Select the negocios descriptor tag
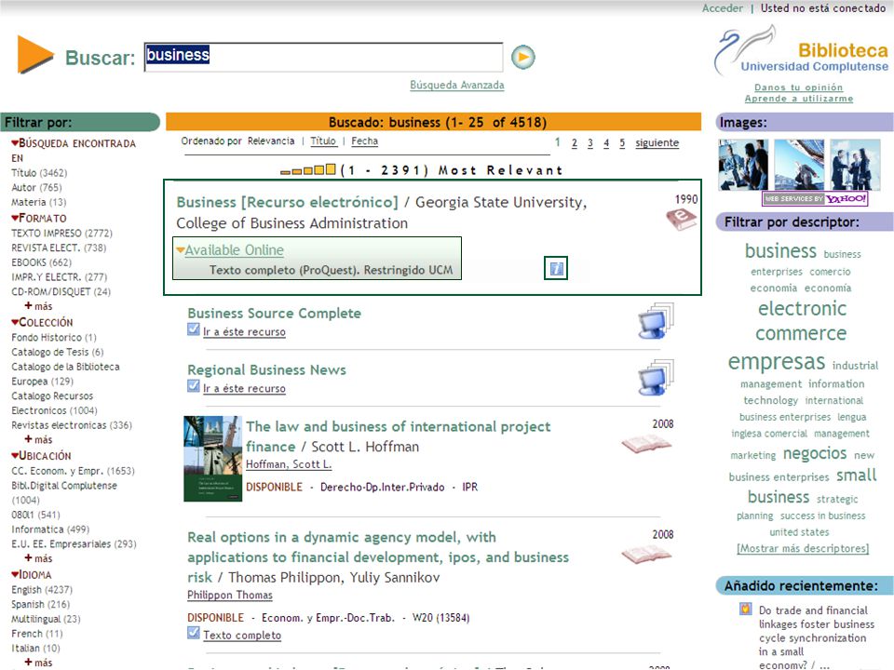The width and height of the screenshot is (894, 670). [815, 453]
